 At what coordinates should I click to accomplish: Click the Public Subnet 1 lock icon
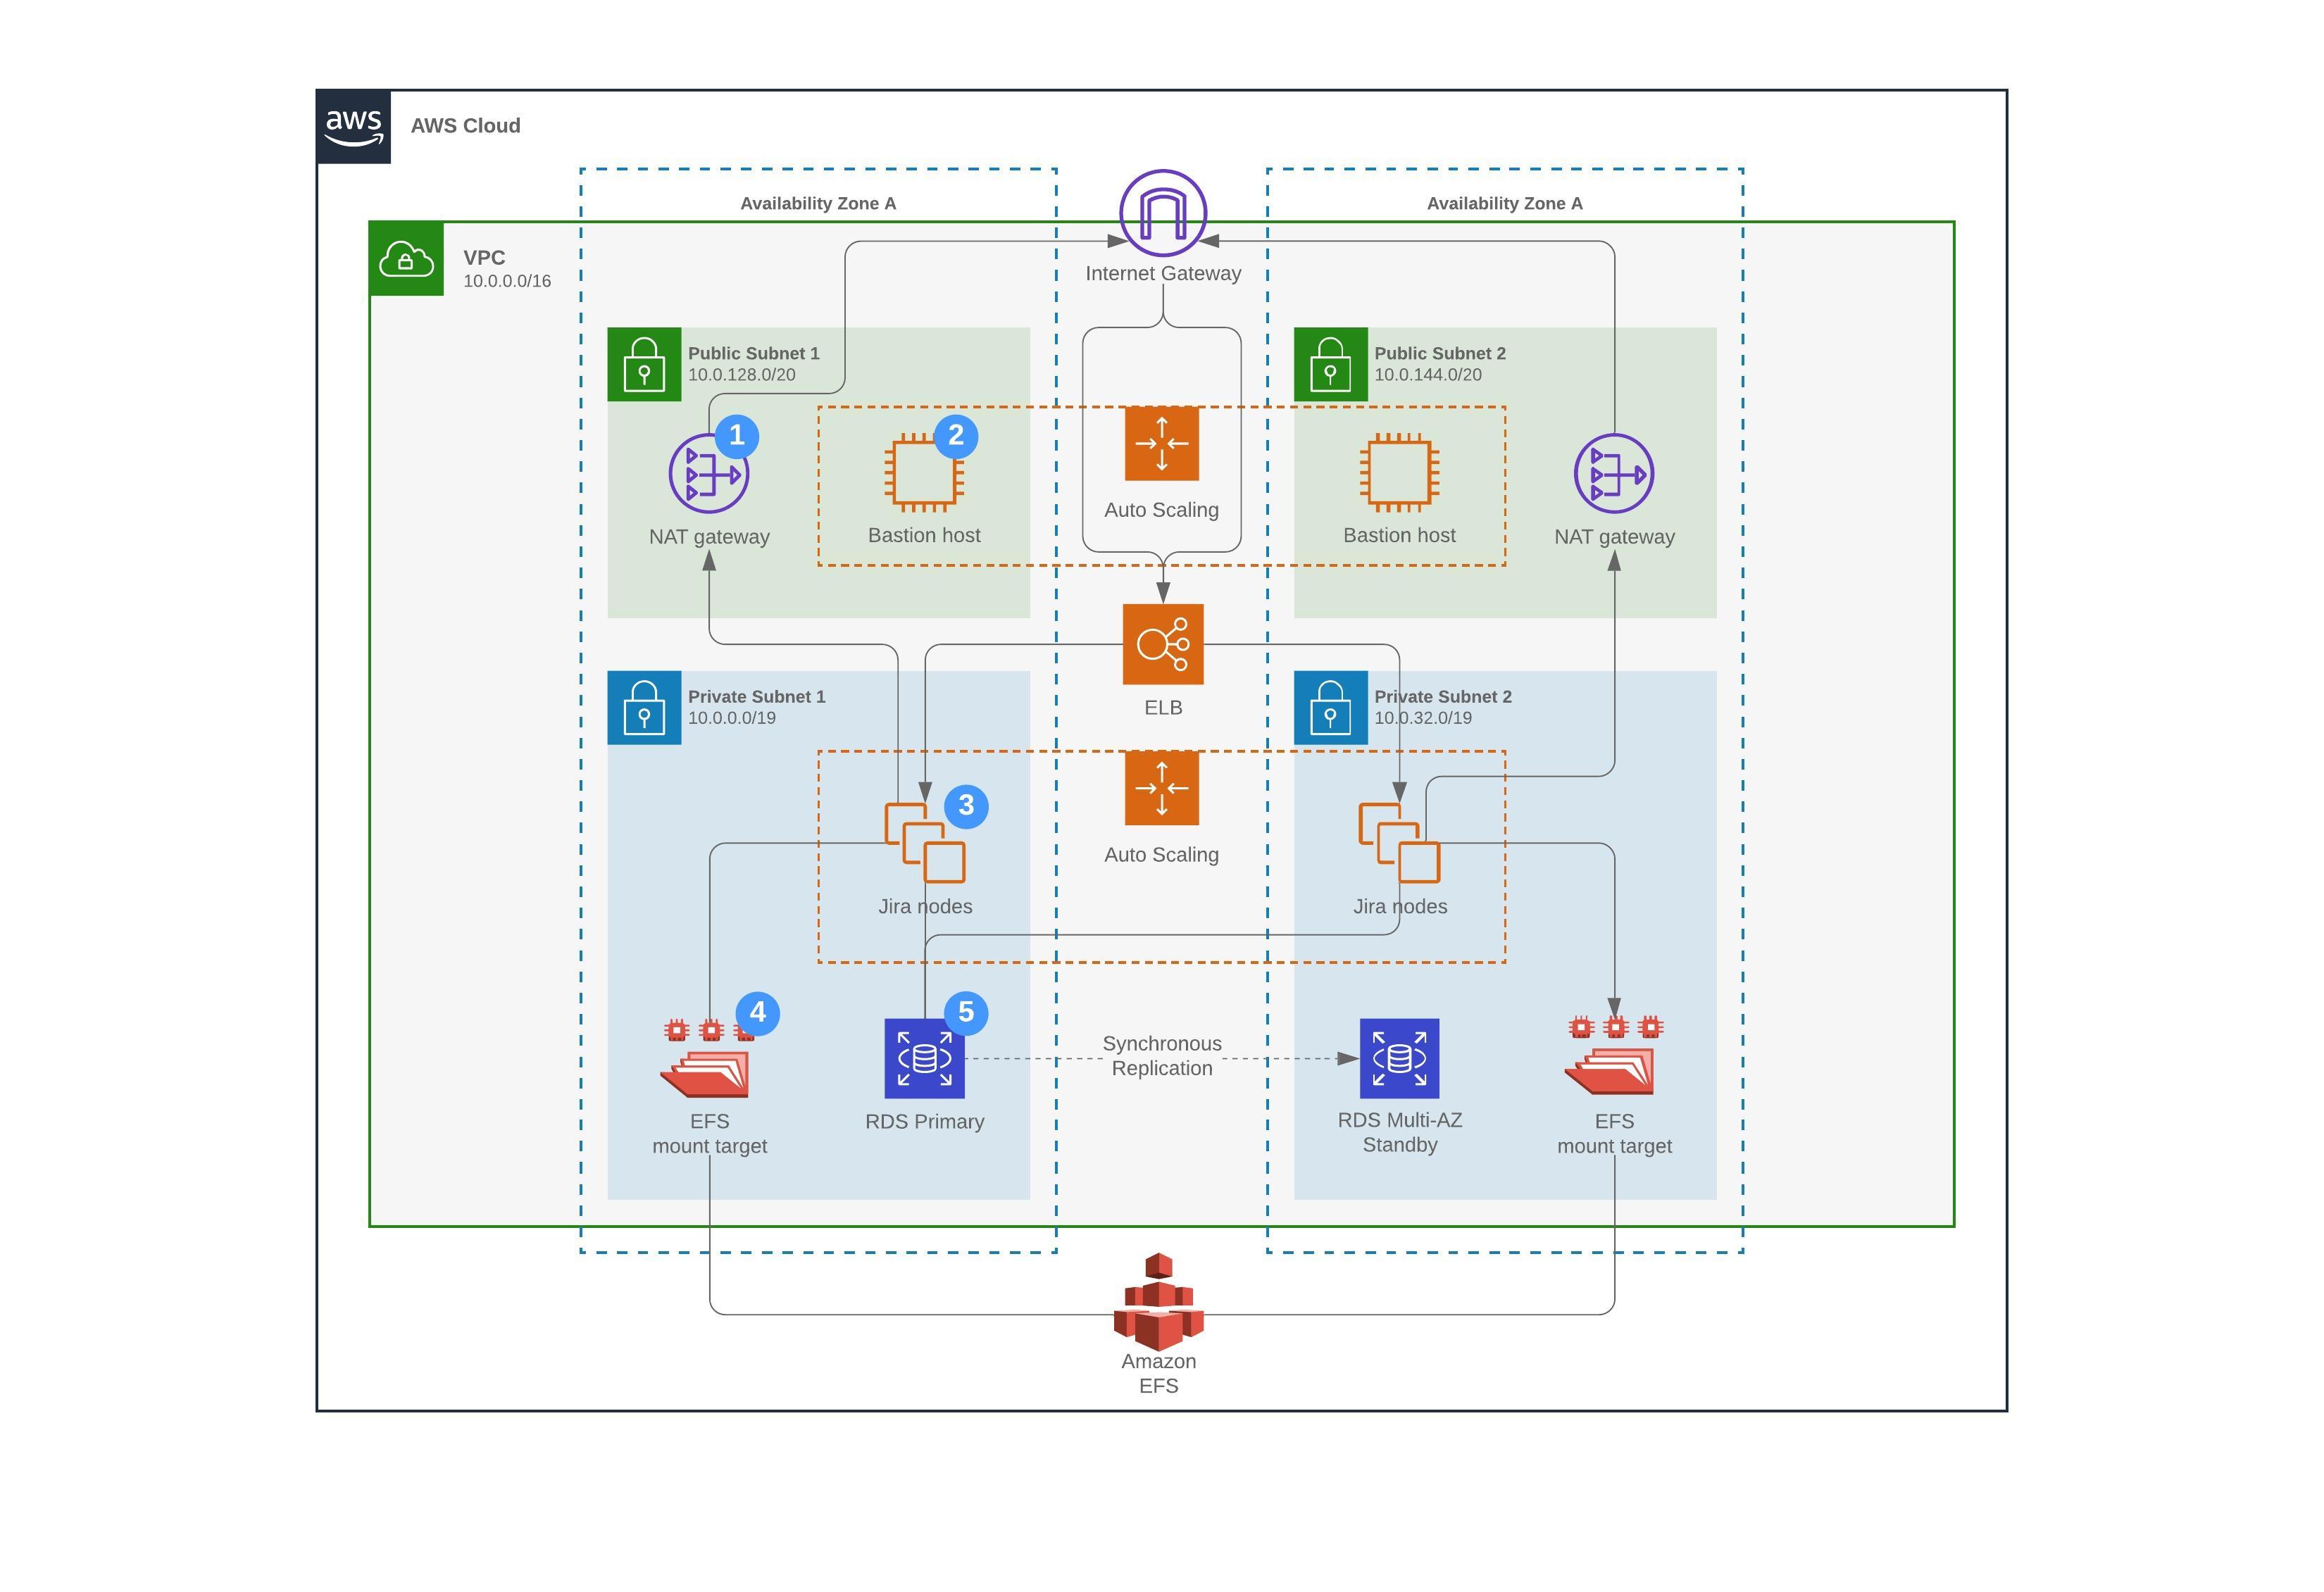pyautogui.click(x=644, y=364)
